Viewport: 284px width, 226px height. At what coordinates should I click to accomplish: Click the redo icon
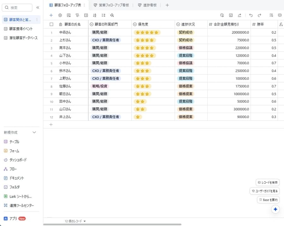point(259,15)
